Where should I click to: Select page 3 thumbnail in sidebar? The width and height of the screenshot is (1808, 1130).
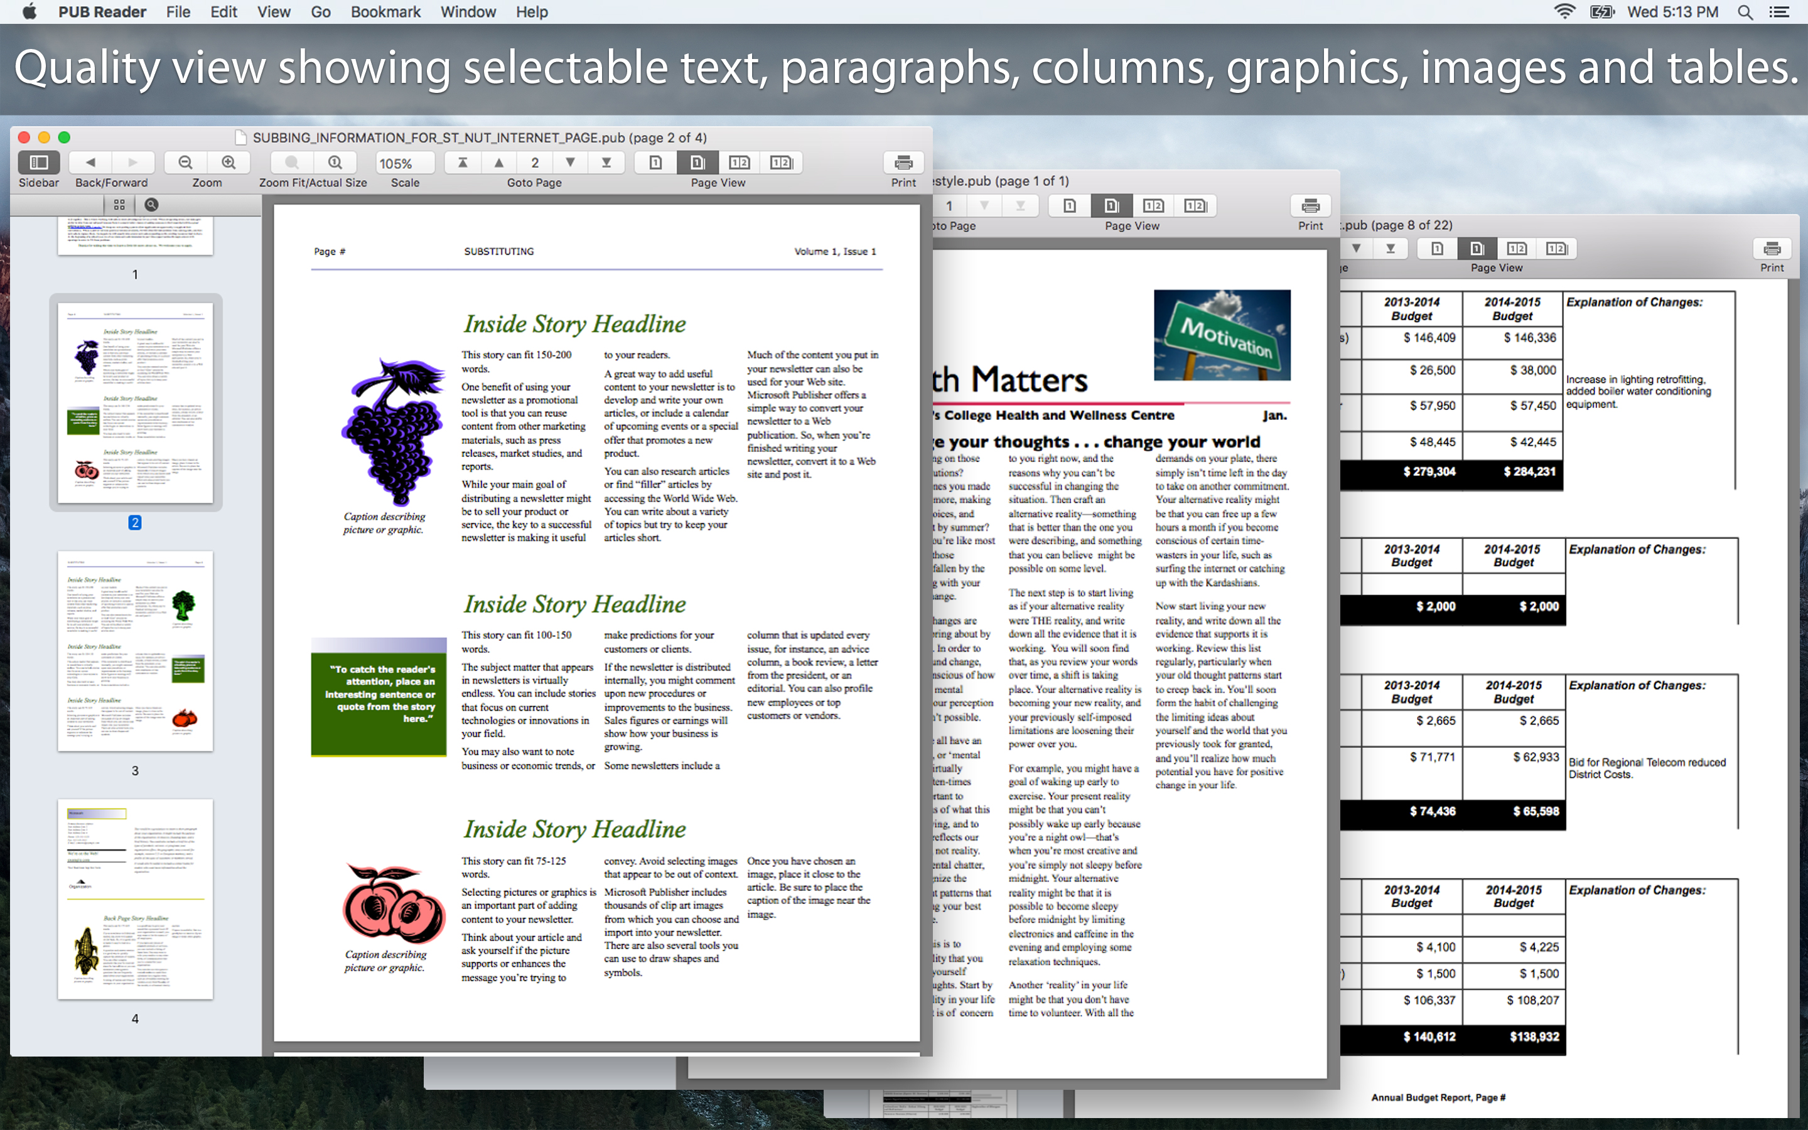pyautogui.click(x=135, y=650)
